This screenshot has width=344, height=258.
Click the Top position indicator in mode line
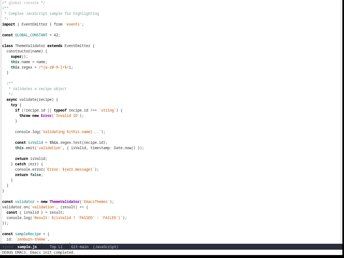click(x=53, y=247)
